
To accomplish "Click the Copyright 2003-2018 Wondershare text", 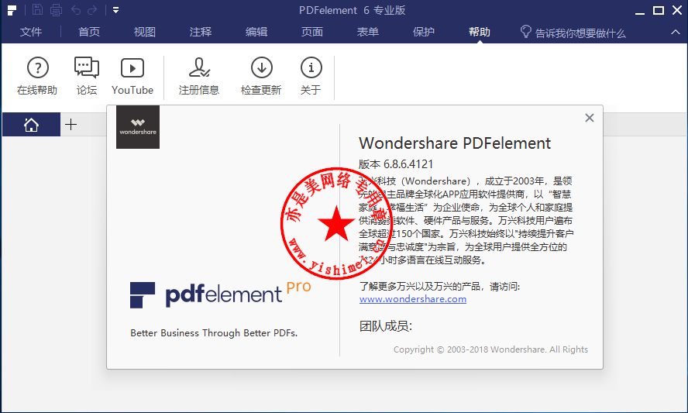I will click(490, 349).
